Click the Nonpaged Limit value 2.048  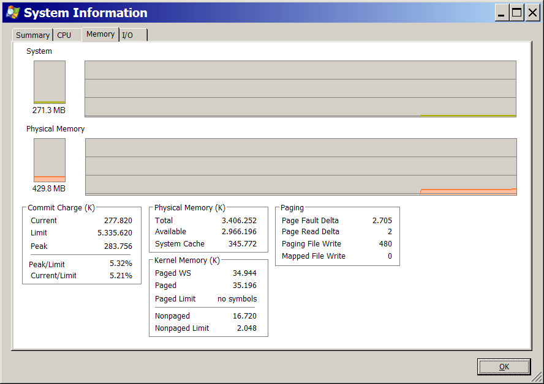[247, 328]
